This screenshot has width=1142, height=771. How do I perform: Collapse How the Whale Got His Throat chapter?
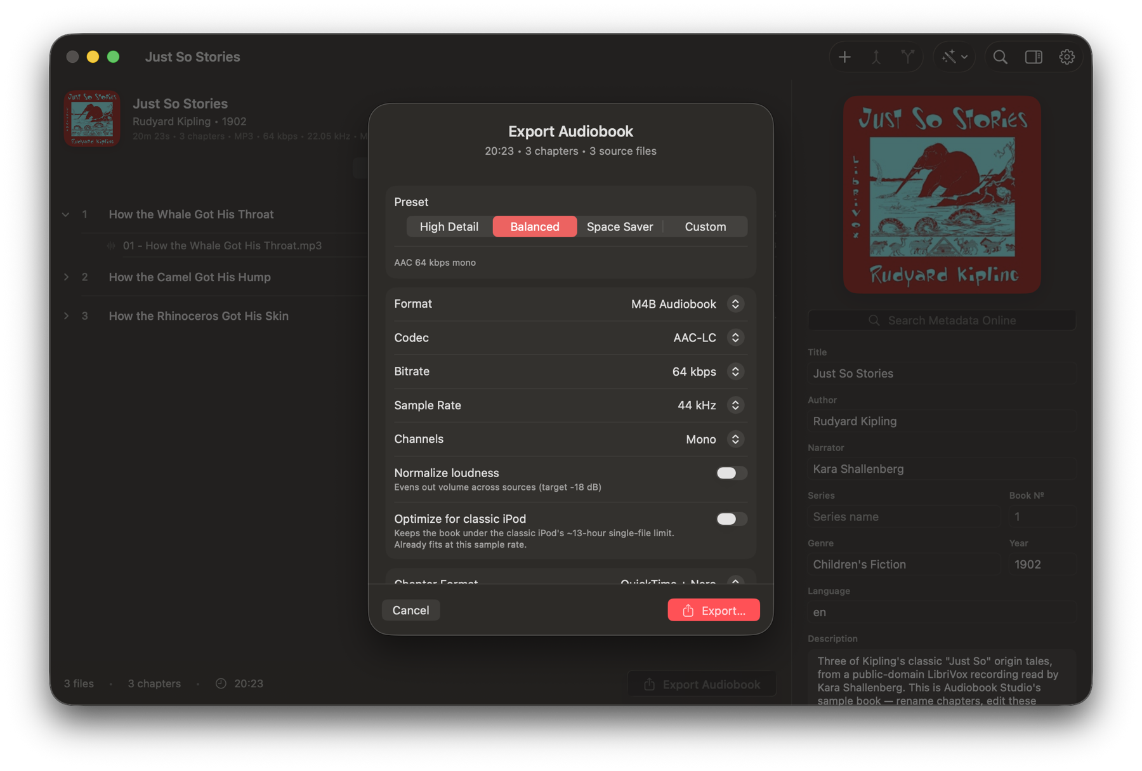66,214
